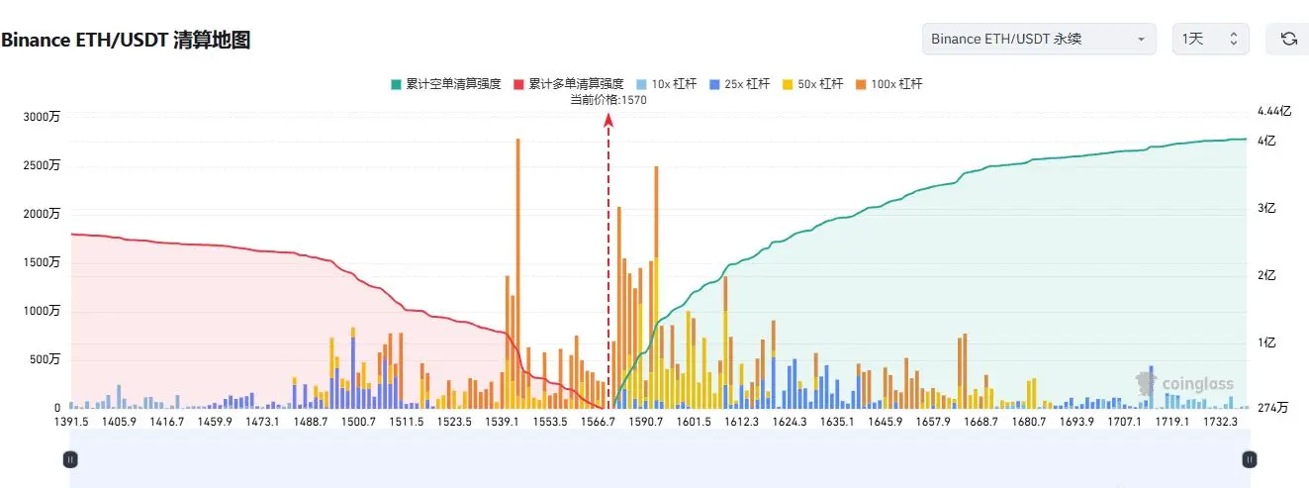The height and width of the screenshot is (488, 1309).
Task: Click the x-axis label 1500.7
Action: point(358,422)
